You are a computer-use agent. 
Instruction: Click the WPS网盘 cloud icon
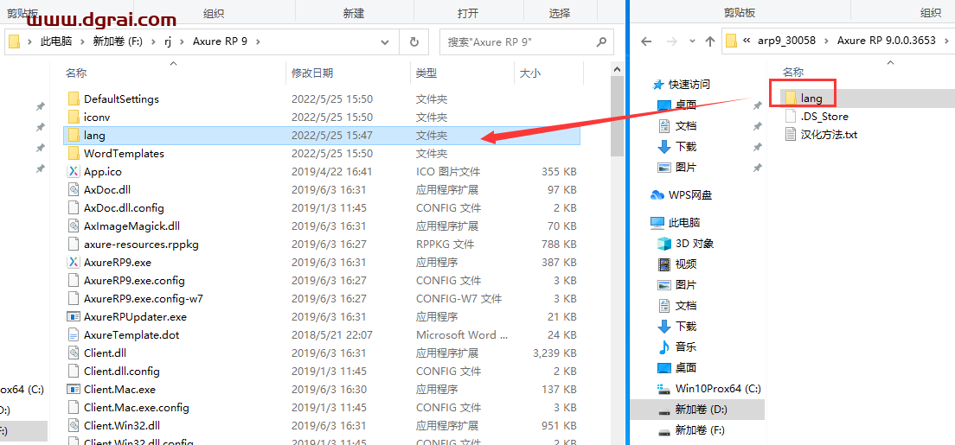pyautogui.click(x=657, y=194)
